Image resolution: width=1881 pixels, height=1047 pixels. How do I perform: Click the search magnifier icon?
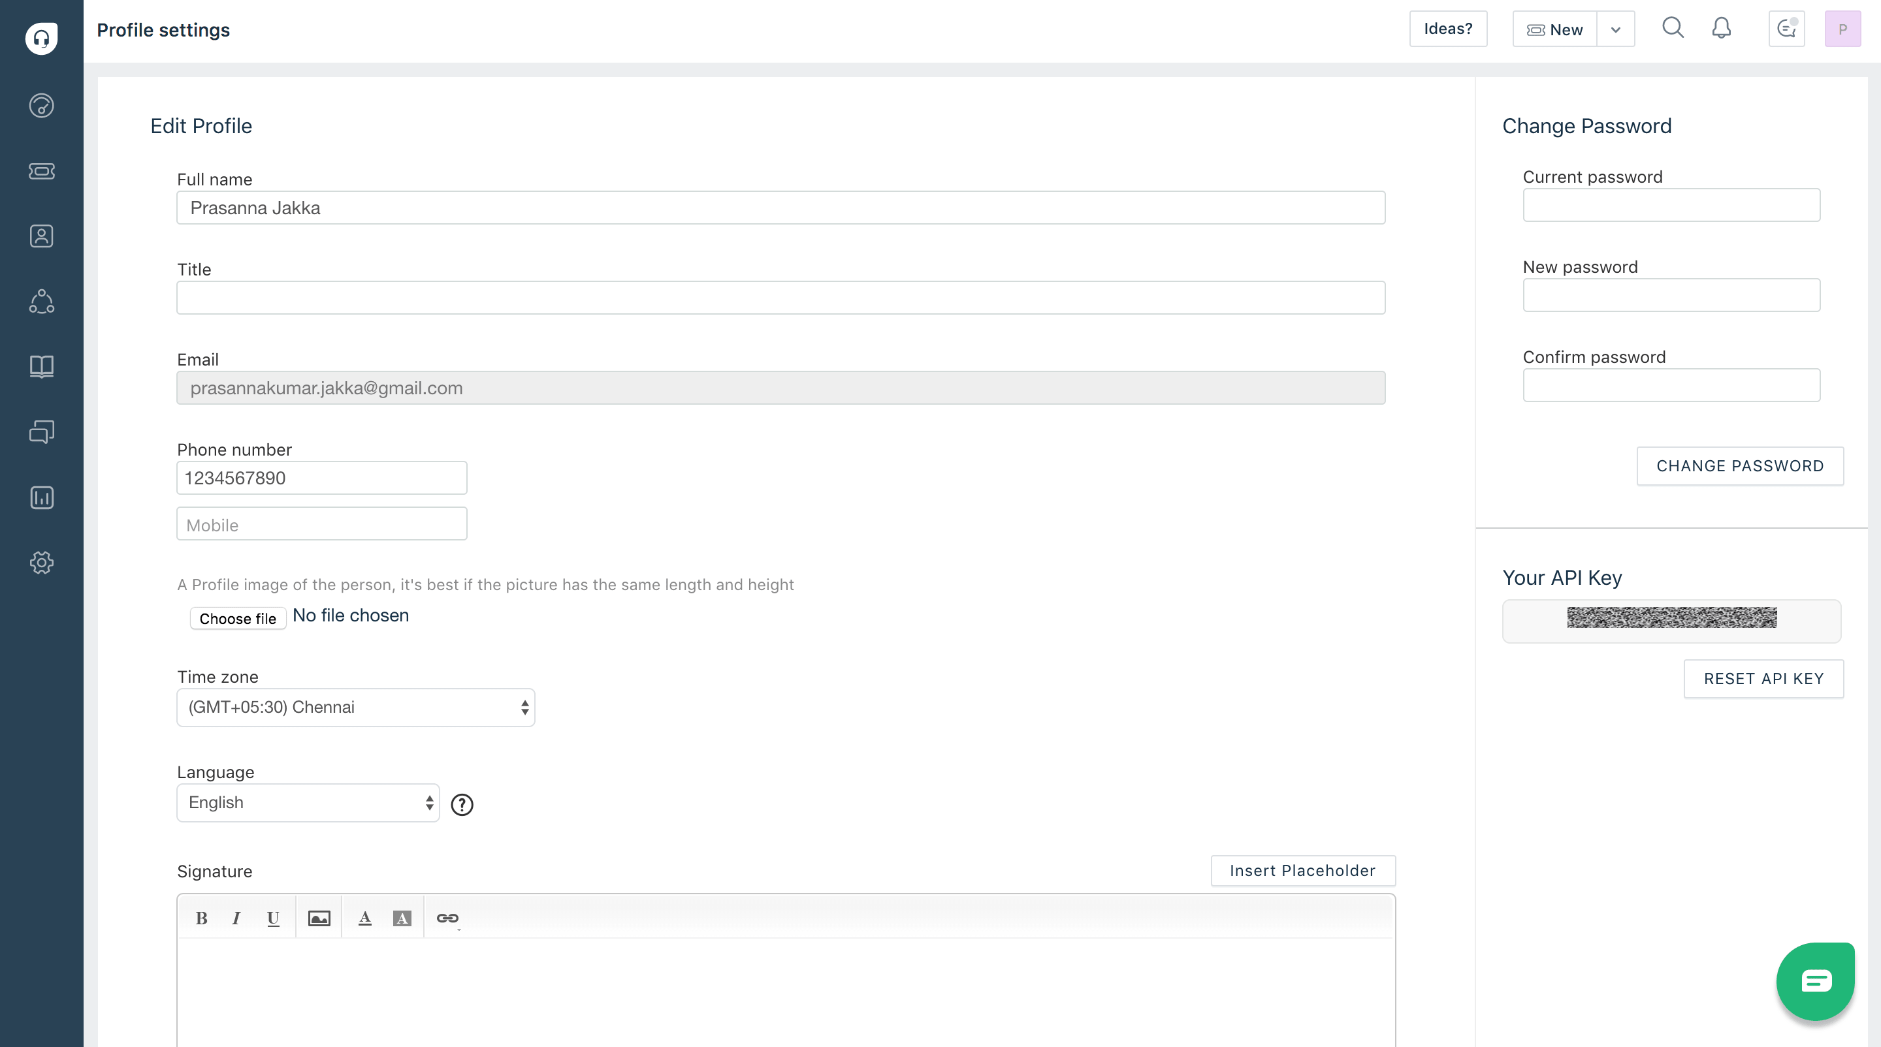(x=1672, y=29)
